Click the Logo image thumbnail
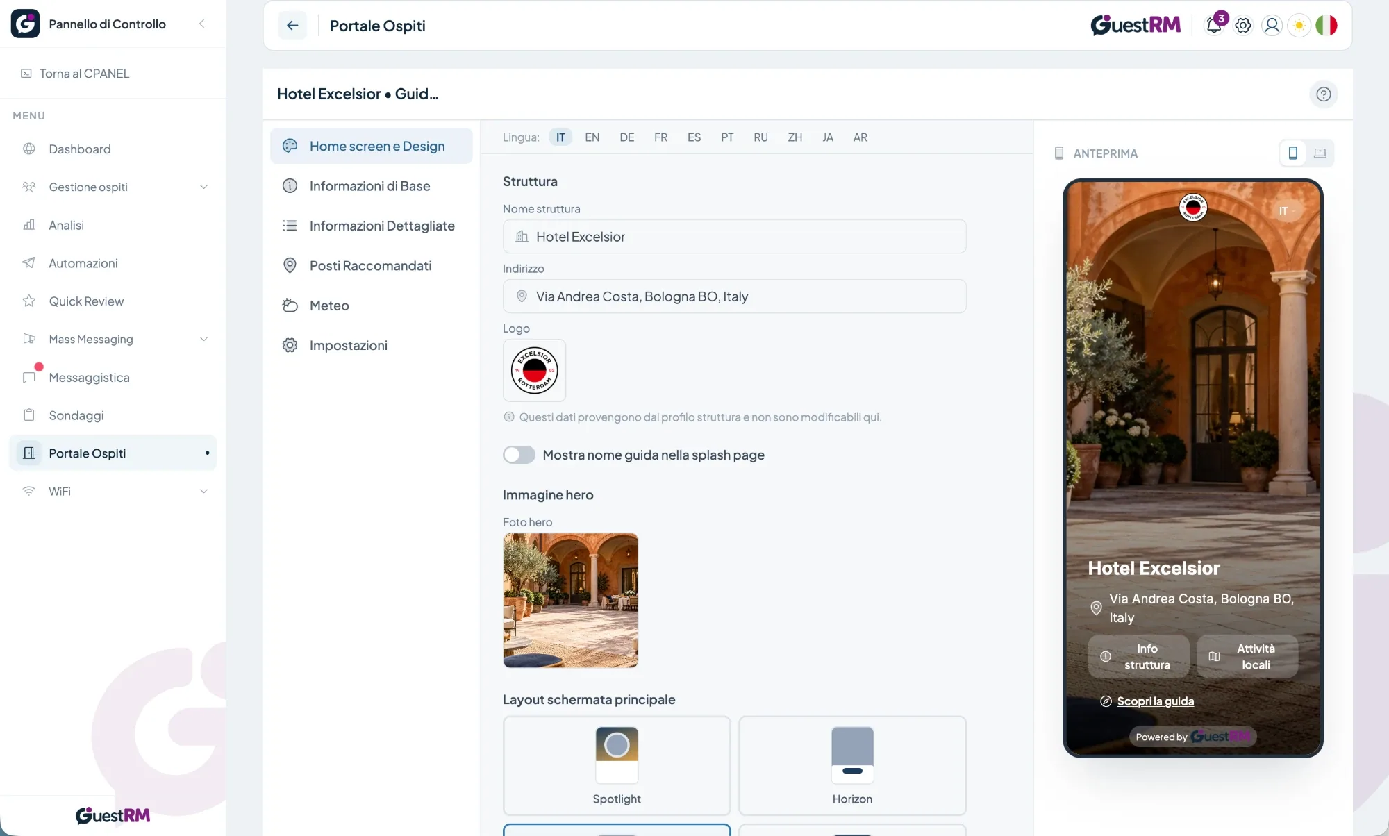Viewport: 1389px width, 836px height. click(x=534, y=370)
